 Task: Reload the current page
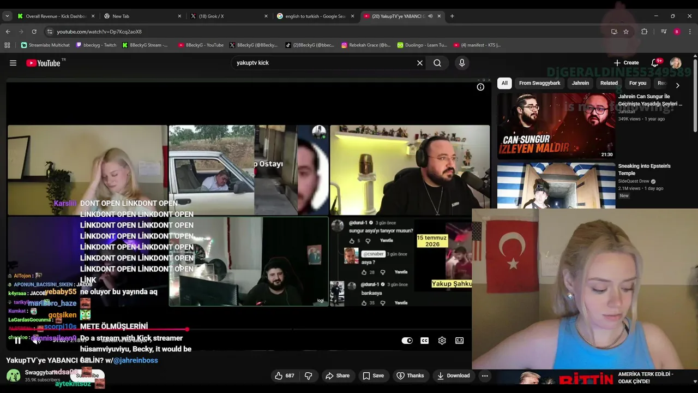pos(34,32)
